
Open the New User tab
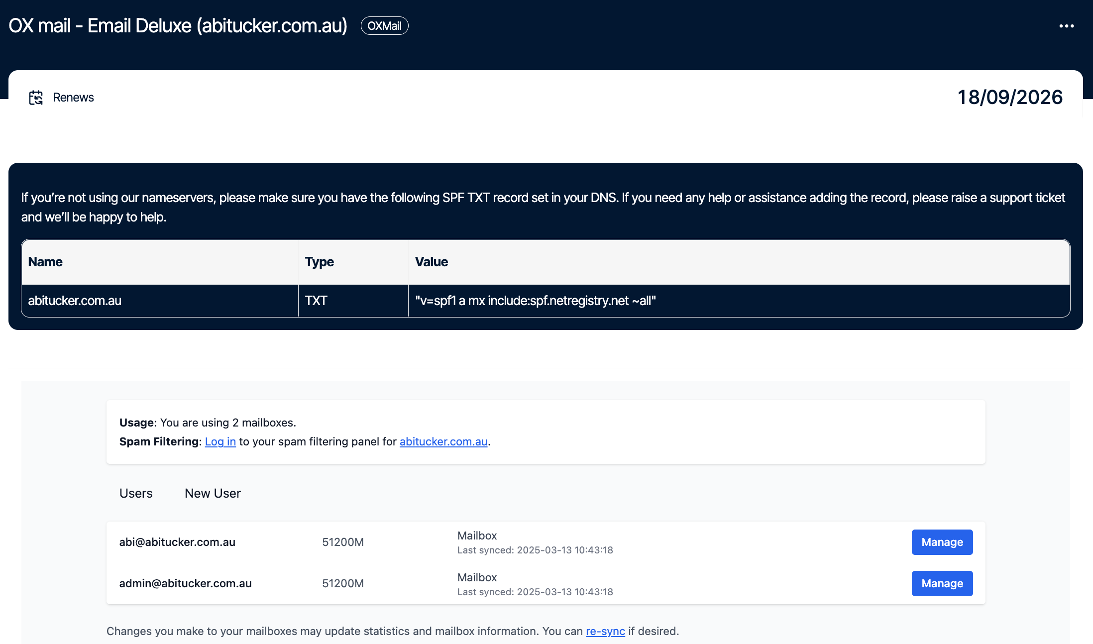213,493
